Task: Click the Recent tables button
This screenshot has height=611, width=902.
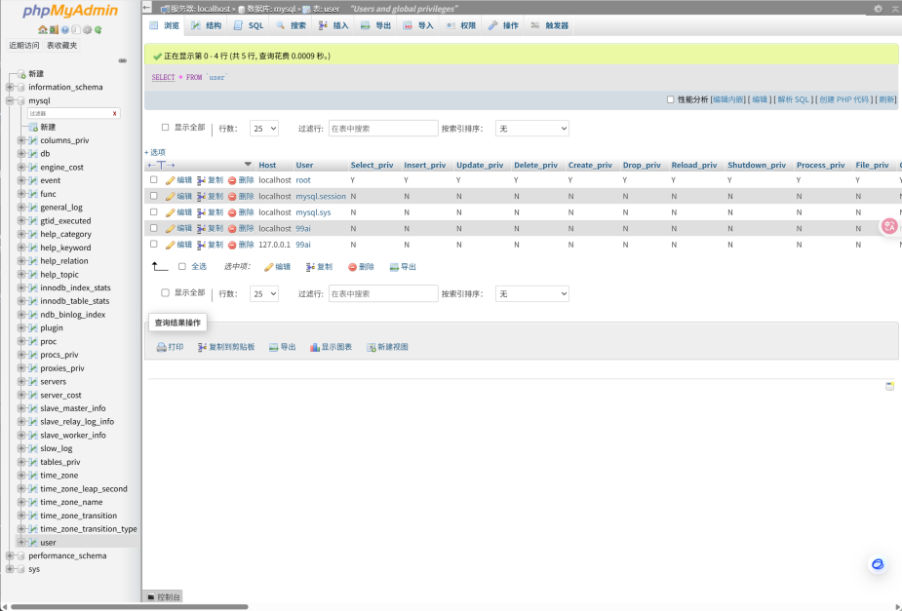Action: pyautogui.click(x=24, y=46)
